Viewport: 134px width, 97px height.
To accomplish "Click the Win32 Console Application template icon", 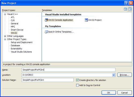I will pyautogui.click(x=46, y=20).
